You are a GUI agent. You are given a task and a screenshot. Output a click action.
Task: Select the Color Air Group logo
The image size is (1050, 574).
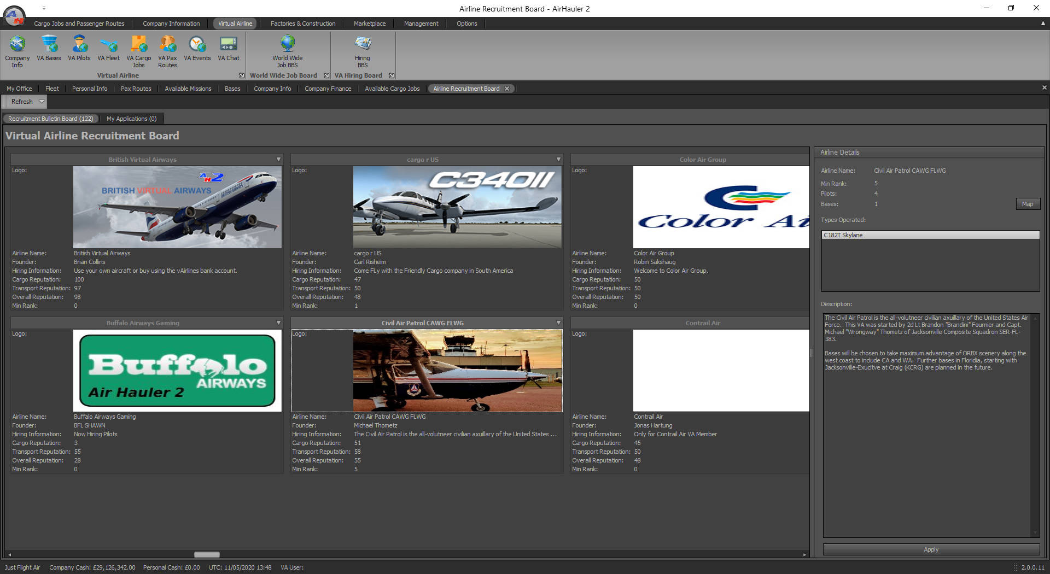coord(721,207)
